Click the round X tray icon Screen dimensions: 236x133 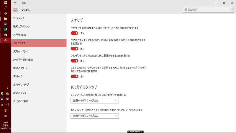(5, 116)
